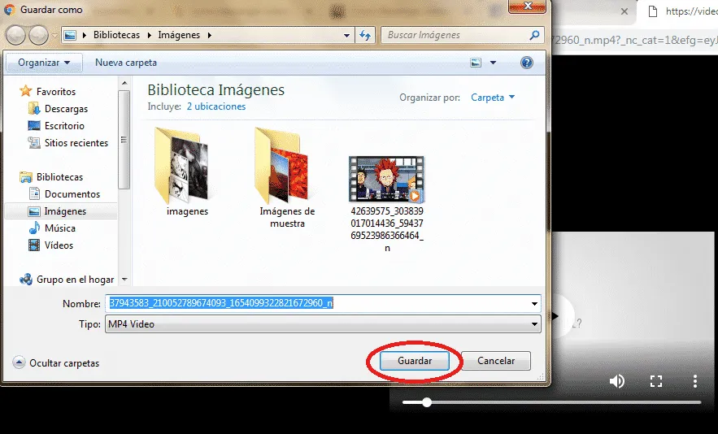Click the sidebar scroll down arrow

124,280
